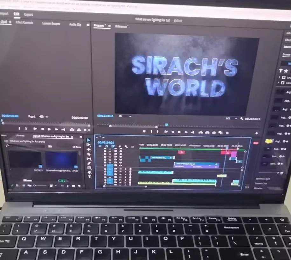Switch to the Export workspace tab
The width and height of the screenshot is (291, 260).
[28, 15]
